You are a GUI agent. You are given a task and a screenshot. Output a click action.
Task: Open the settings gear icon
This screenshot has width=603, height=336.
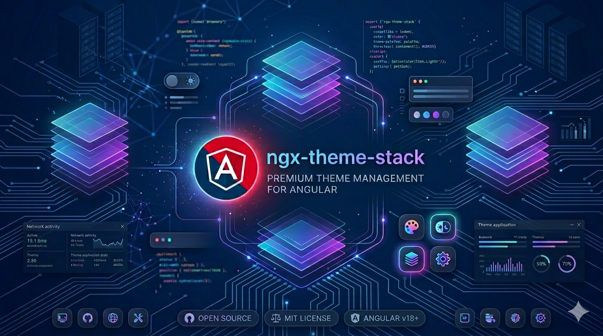[x=443, y=259]
